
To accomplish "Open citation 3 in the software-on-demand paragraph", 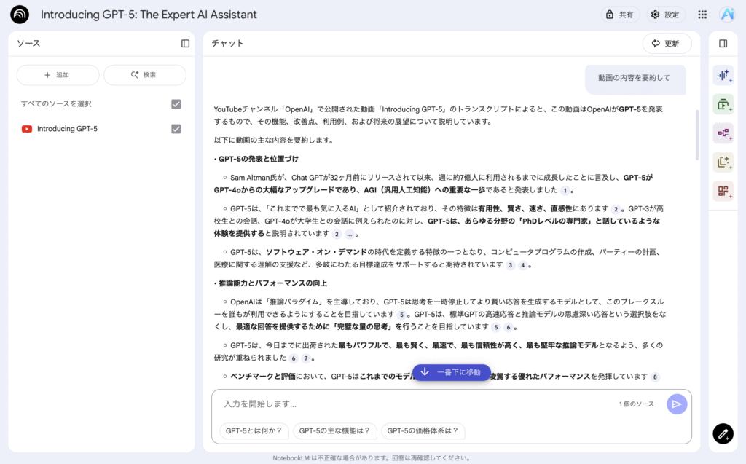I will tap(510, 265).
